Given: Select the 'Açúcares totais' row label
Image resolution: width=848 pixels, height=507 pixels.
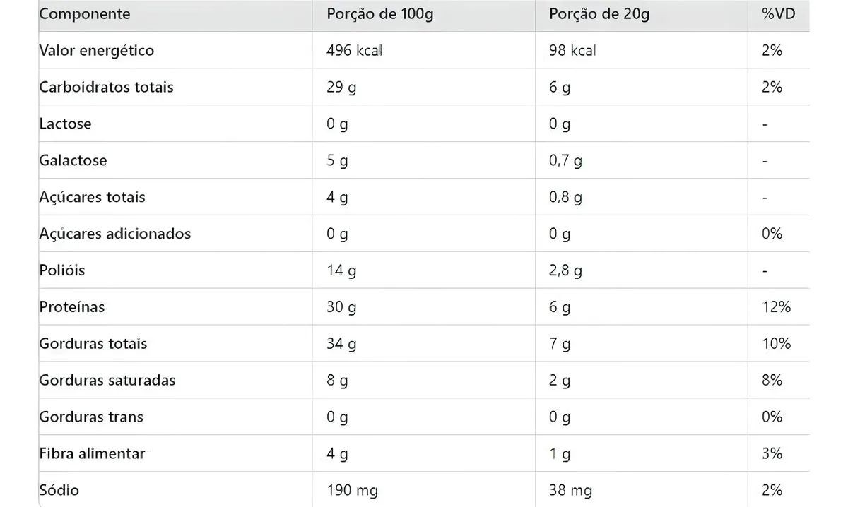Looking at the screenshot, I should click(x=93, y=198).
